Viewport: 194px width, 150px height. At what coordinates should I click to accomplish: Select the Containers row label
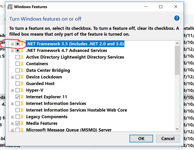37,64
